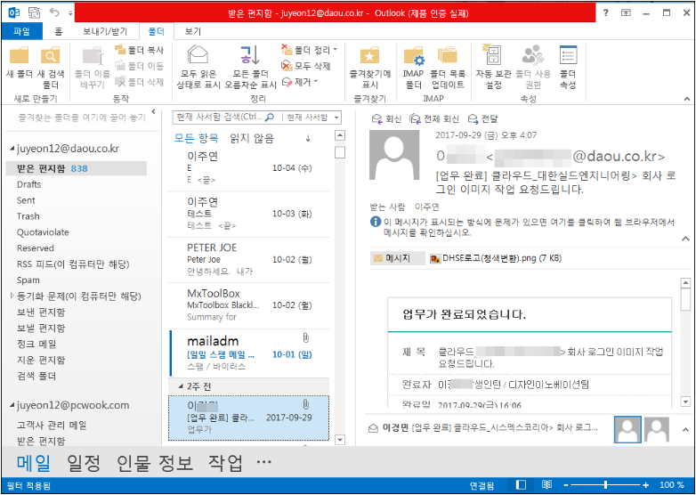This screenshot has width=696, height=495.
Task: Select 폴더 삭제 delete folder command
Action: [140, 82]
